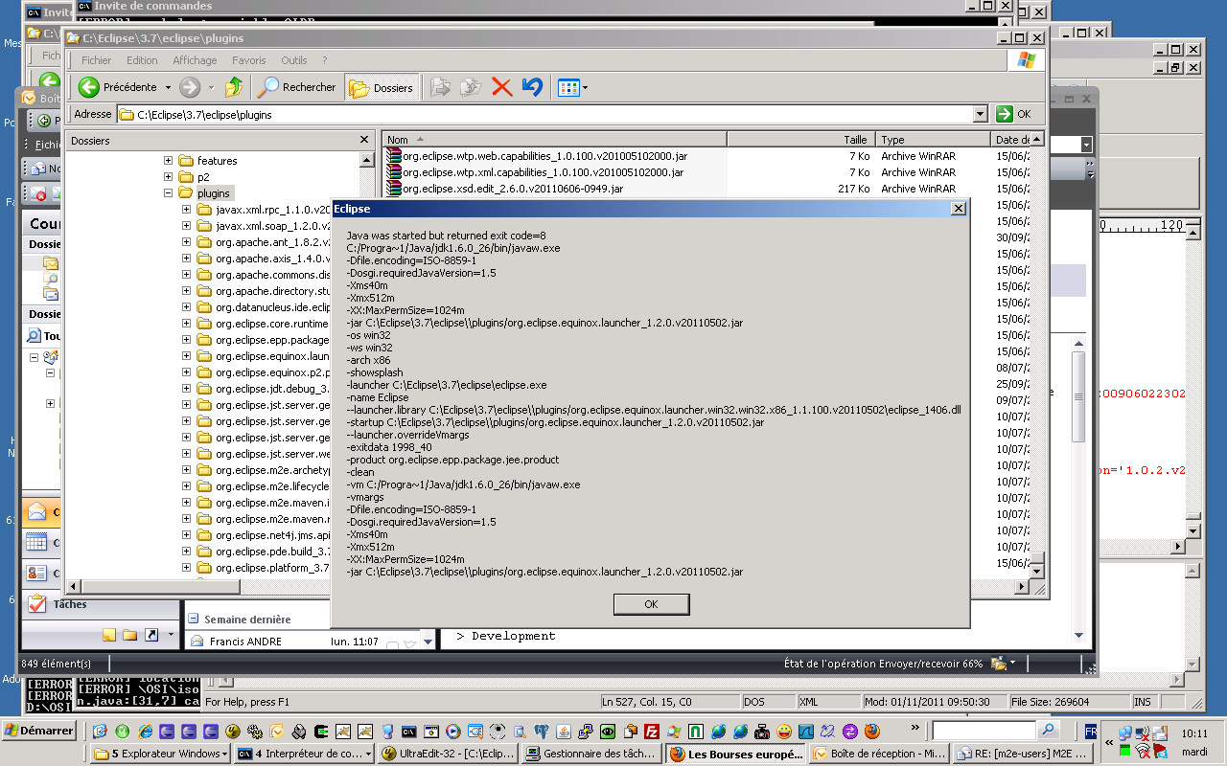
Task: Open the Démarrer start menu
Action: pyautogui.click(x=39, y=731)
